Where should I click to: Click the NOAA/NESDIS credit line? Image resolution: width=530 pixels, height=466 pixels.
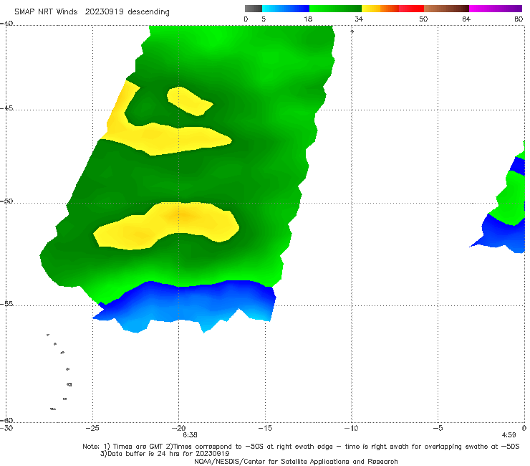pos(296,461)
